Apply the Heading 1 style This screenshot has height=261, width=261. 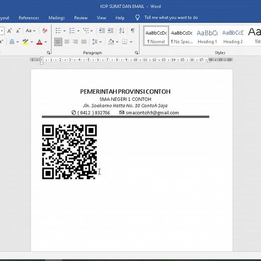tap(207, 36)
